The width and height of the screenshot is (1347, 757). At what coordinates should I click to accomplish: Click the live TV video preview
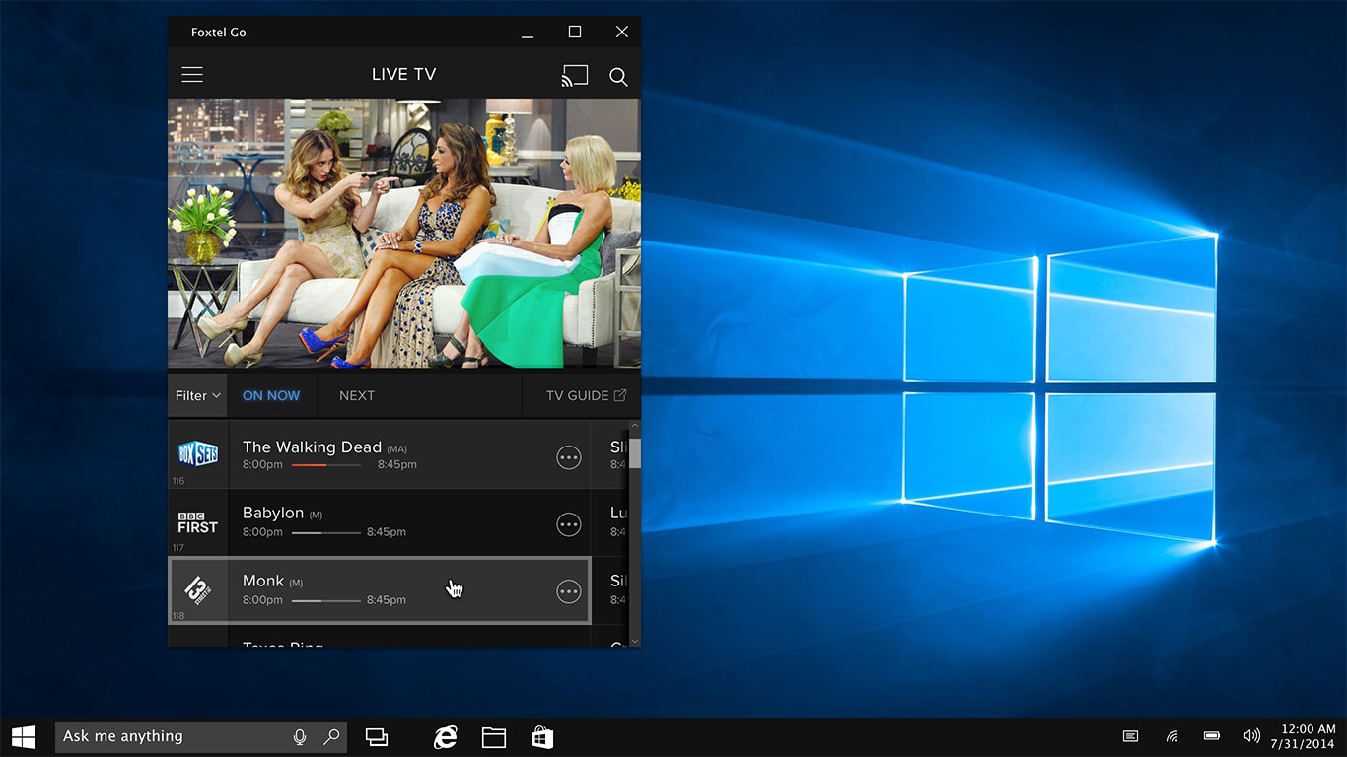(404, 234)
